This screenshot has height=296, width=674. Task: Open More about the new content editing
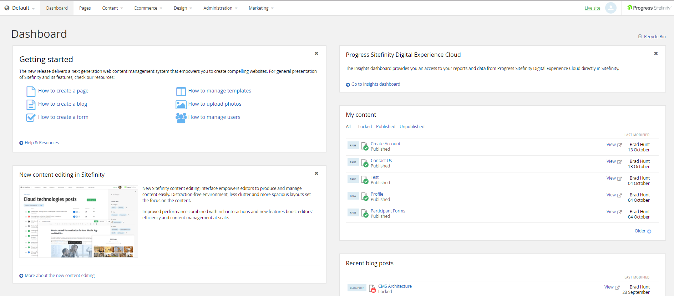60,275
